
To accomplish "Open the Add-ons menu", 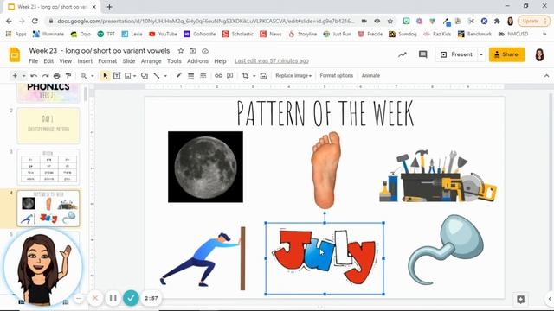I will coord(197,61).
